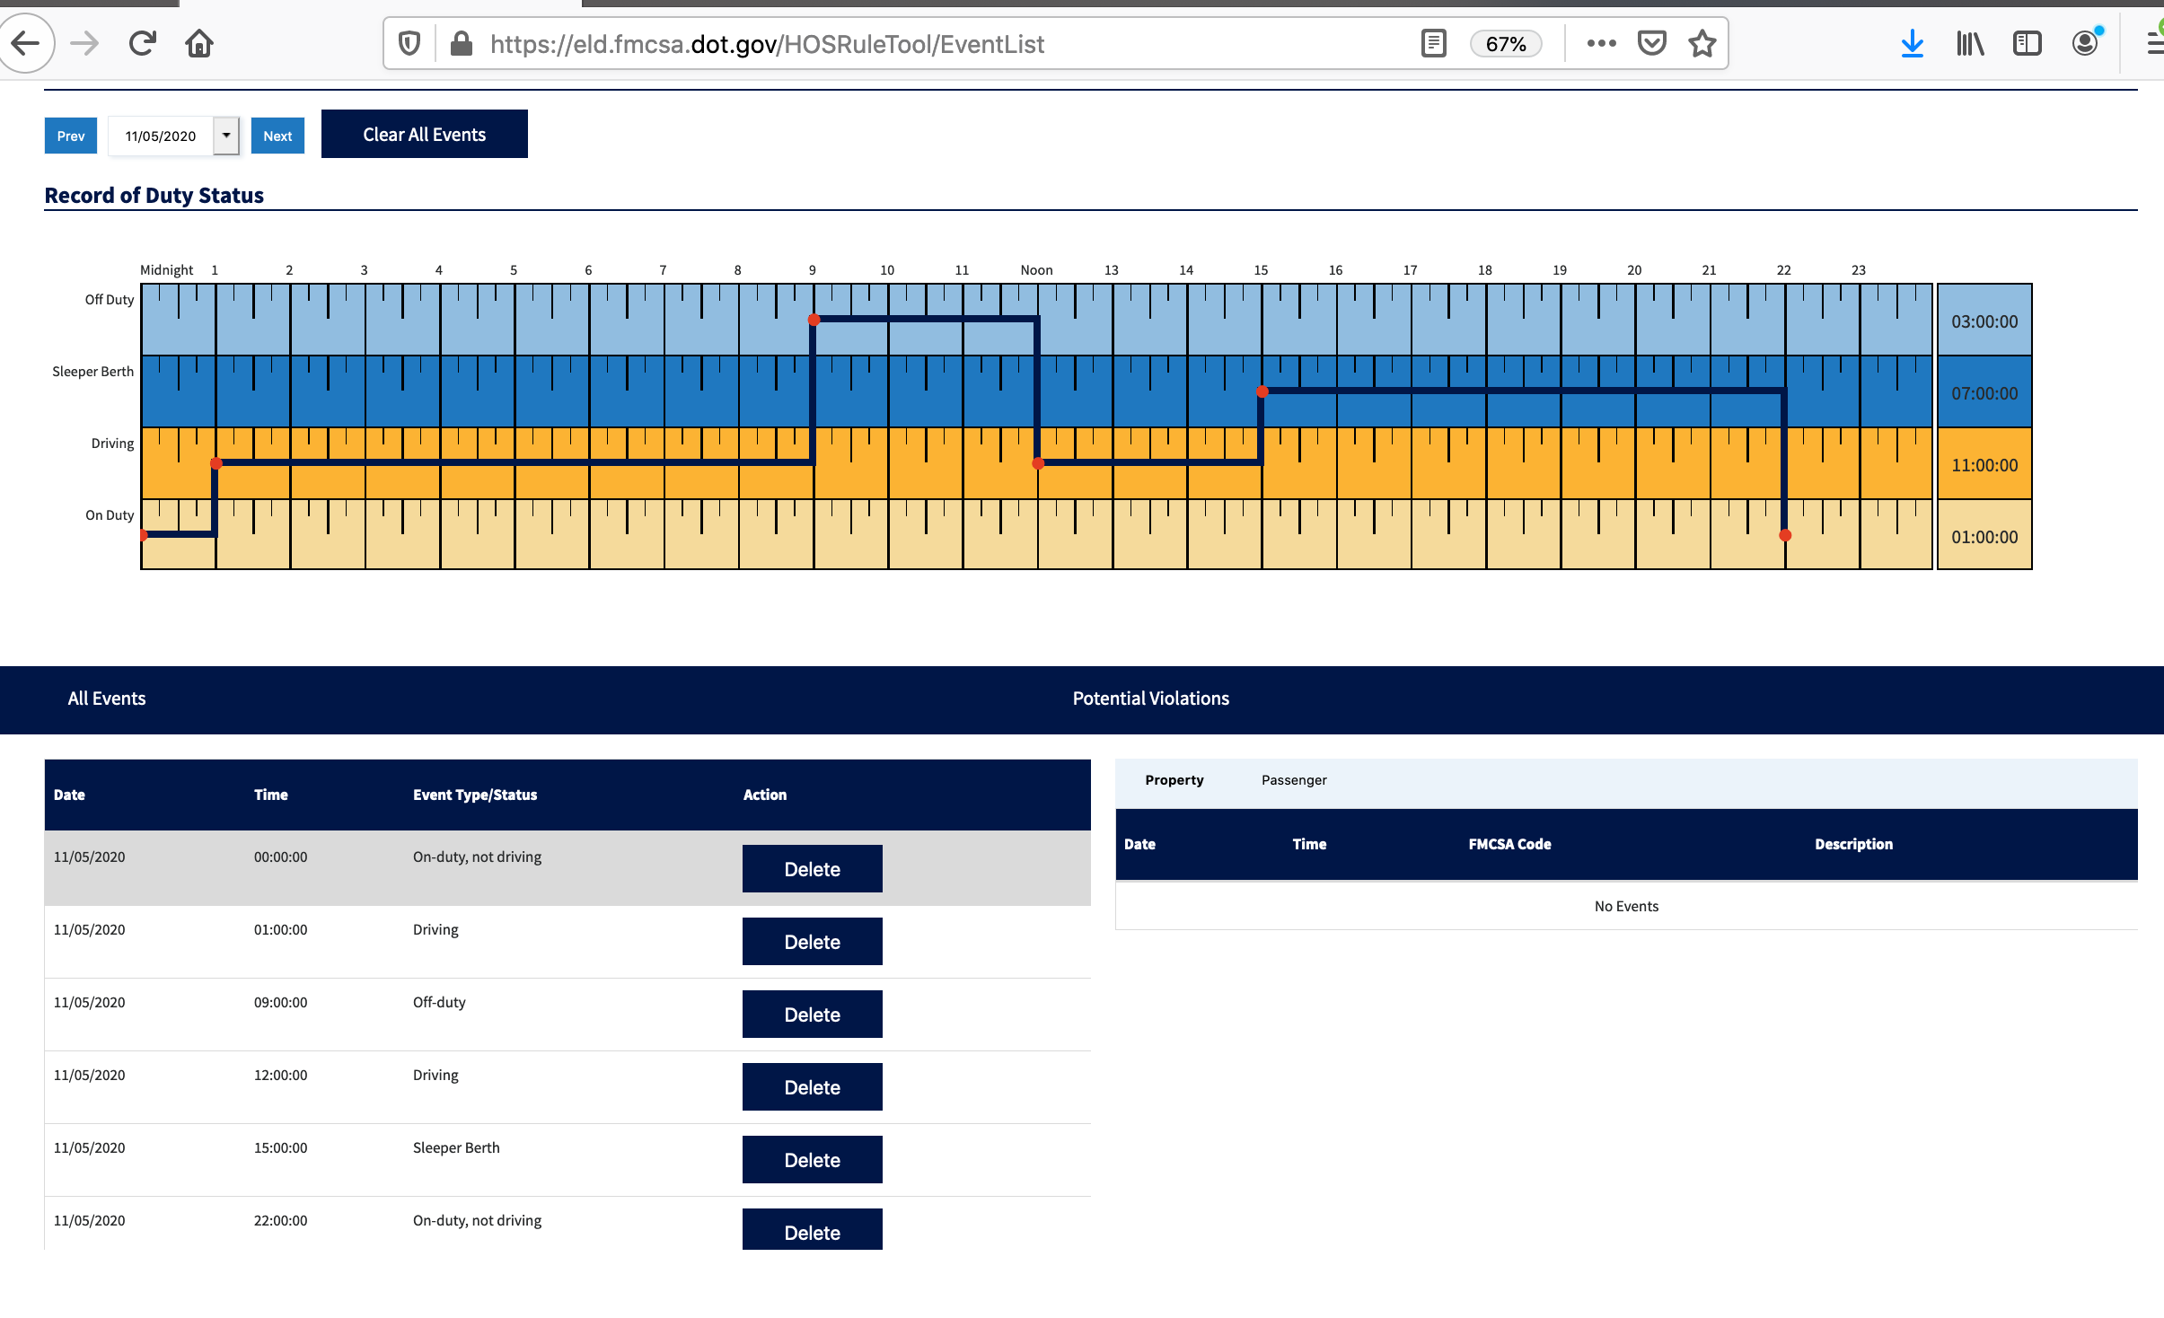Open the downloads arrow icon
Viewport: 2164px width, 1318px height.
tap(1913, 43)
